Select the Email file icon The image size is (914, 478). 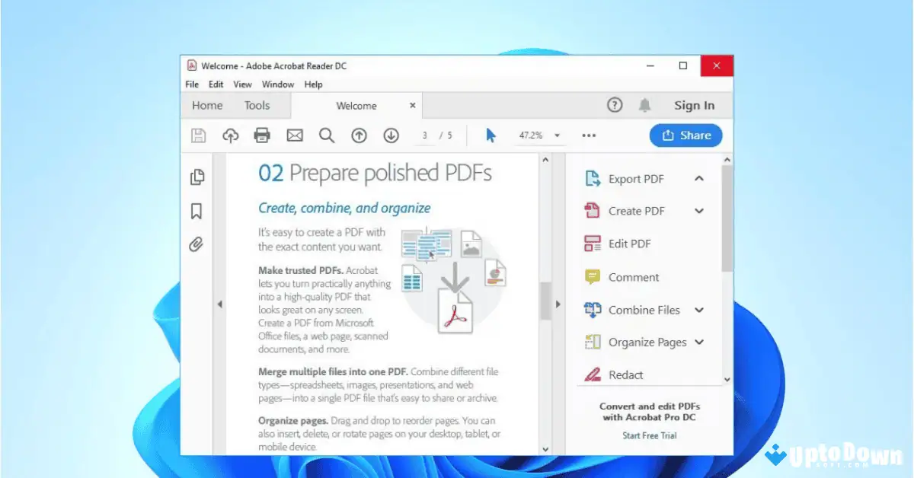pyautogui.click(x=295, y=135)
